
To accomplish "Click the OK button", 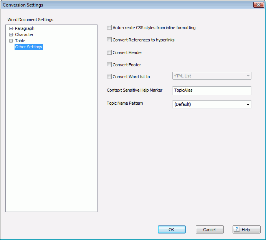I will (x=172, y=230).
